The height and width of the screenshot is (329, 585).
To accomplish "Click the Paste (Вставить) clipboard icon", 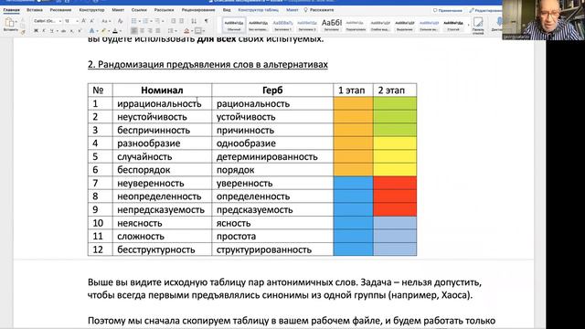I will click(x=9, y=22).
